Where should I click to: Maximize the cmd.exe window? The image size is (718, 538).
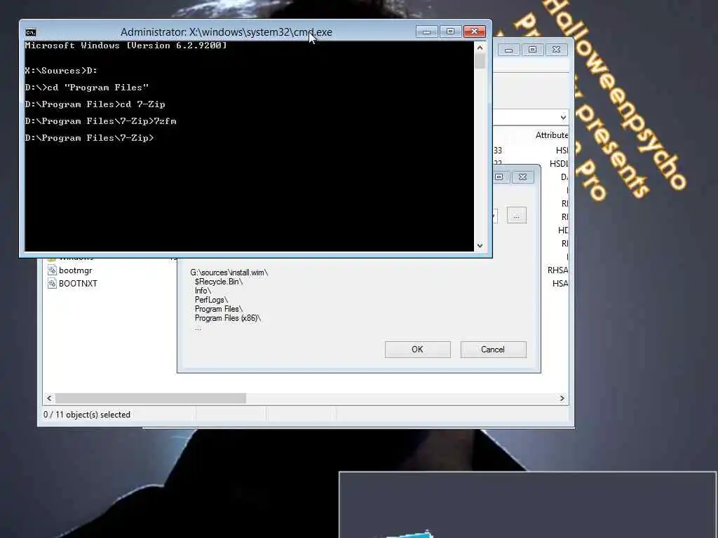450,31
